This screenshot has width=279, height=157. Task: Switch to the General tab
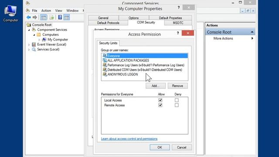[x=103, y=18]
